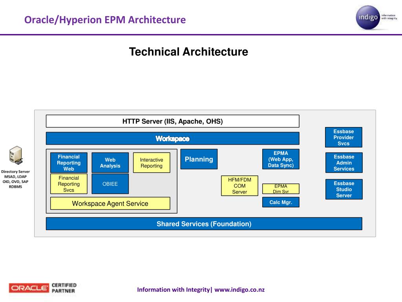Click the Calc Mgr. box
402x302 pixels.
click(x=281, y=202)
